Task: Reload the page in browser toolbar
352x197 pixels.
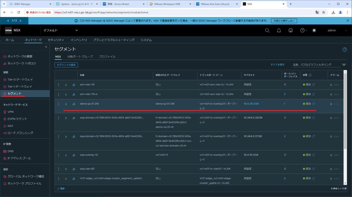Action: pyautogui.click(x=18, y=12)
